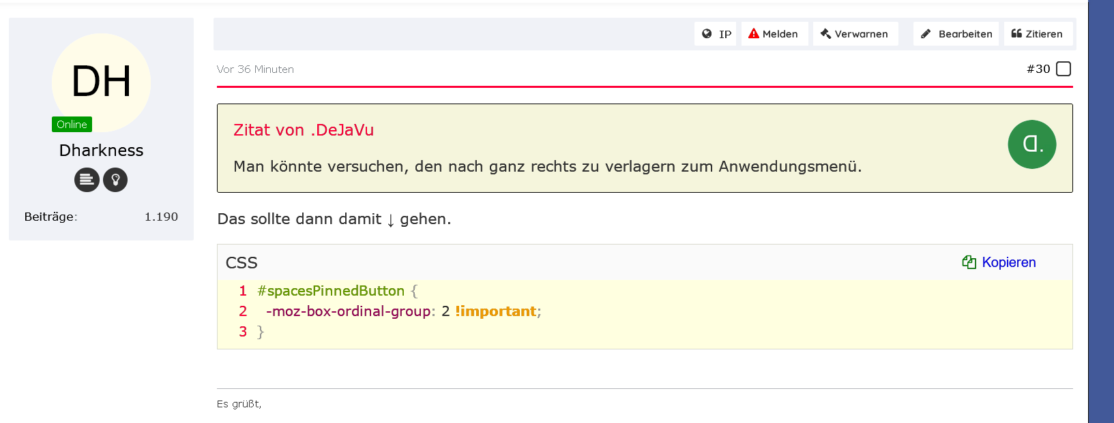Screen dimensions: 1114x423
Task: Quote post using Zitieren button
Action: tap(1038, 34)
